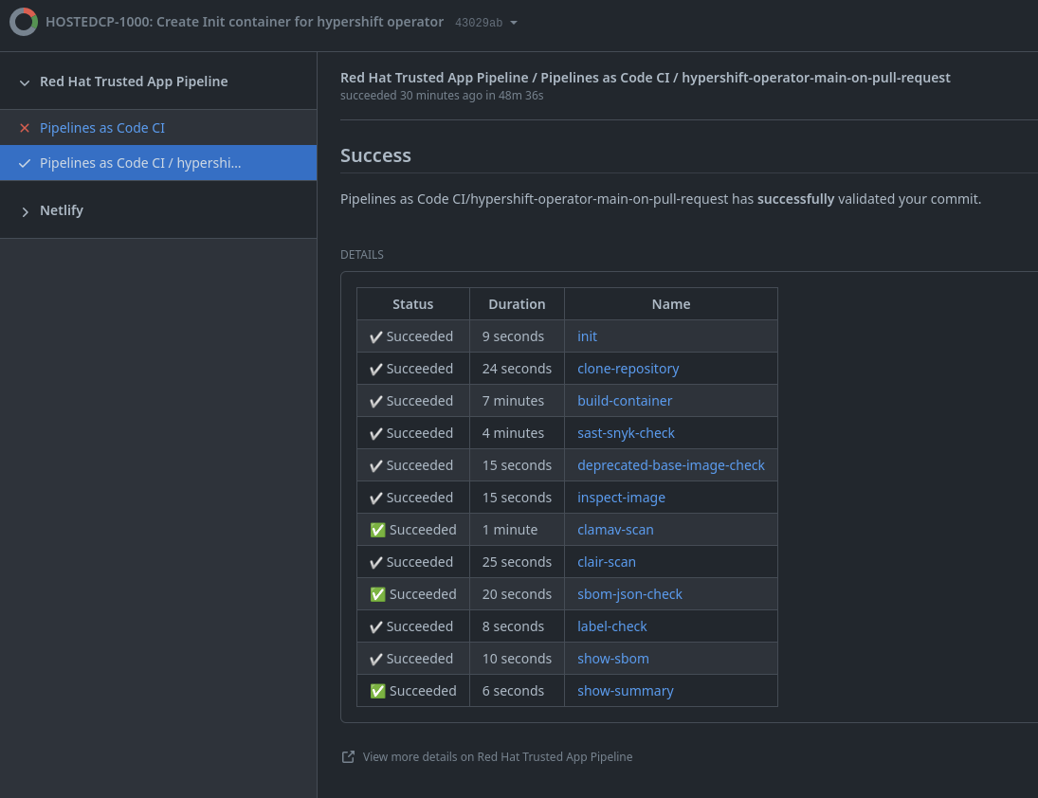Open the sast-snyk-check task link

coord(626,433)
